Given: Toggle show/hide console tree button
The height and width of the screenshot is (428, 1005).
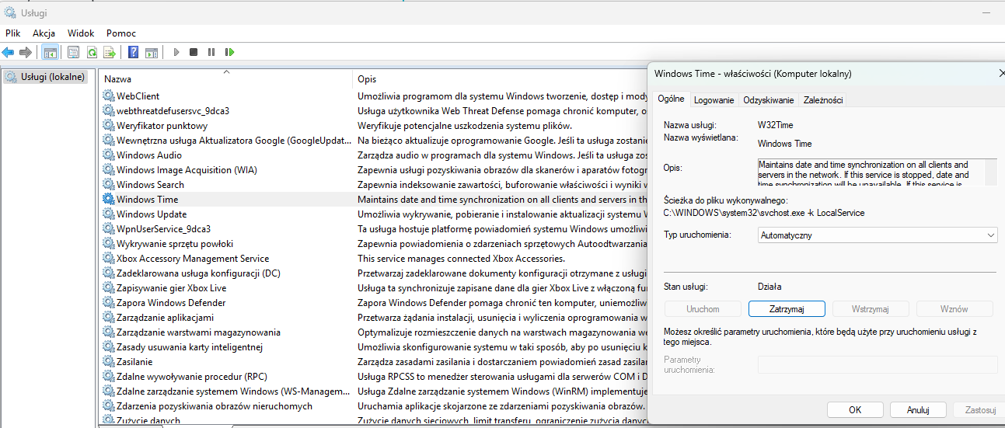Looking at the screenshot, I should click(51, 52).
